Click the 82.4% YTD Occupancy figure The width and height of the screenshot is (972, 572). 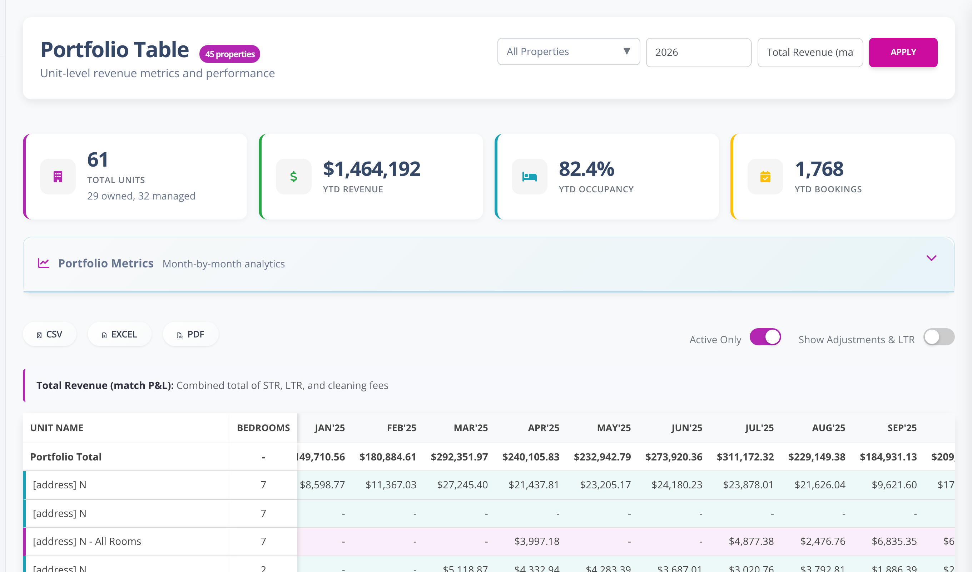tap(586, 169)
